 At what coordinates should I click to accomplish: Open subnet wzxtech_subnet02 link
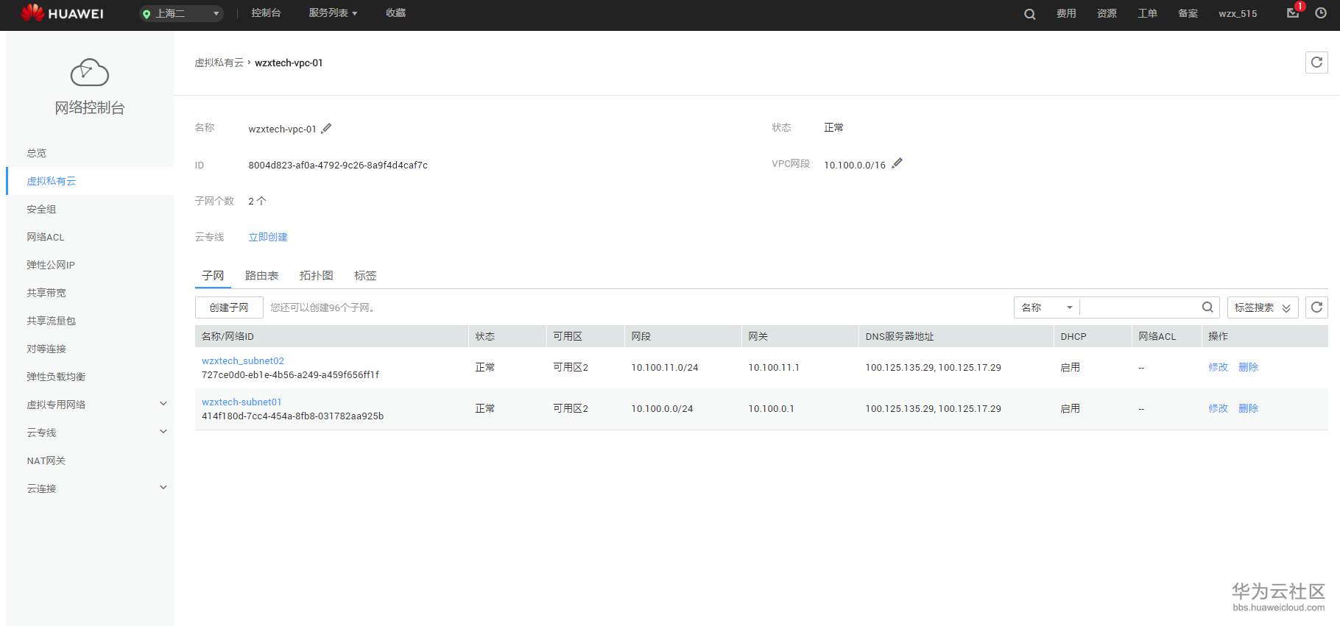(x=243, y=361)
